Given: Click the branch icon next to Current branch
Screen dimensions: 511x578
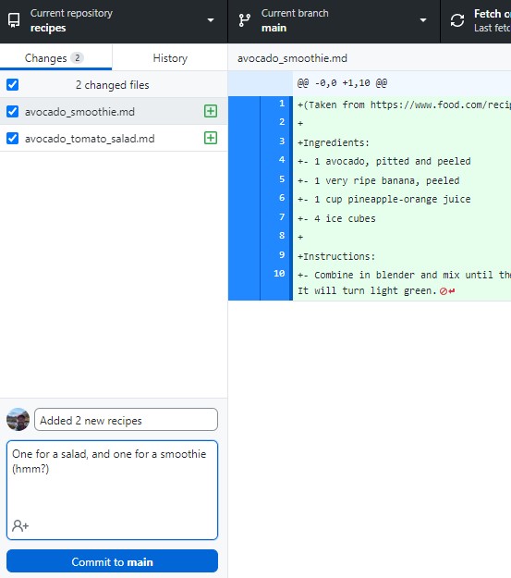Looking at the screenshot, I should click(x=244, y=20).
